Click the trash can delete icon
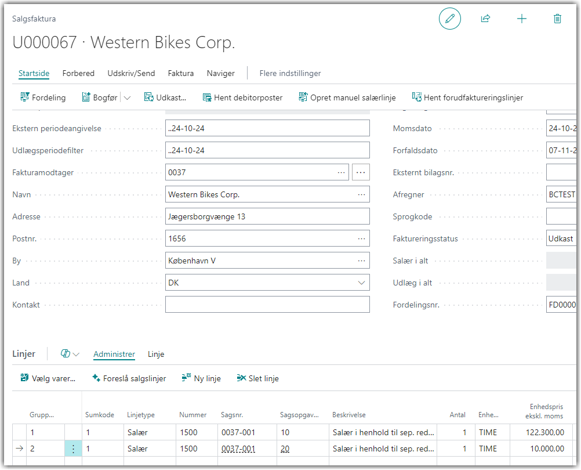 coord(557,19)
